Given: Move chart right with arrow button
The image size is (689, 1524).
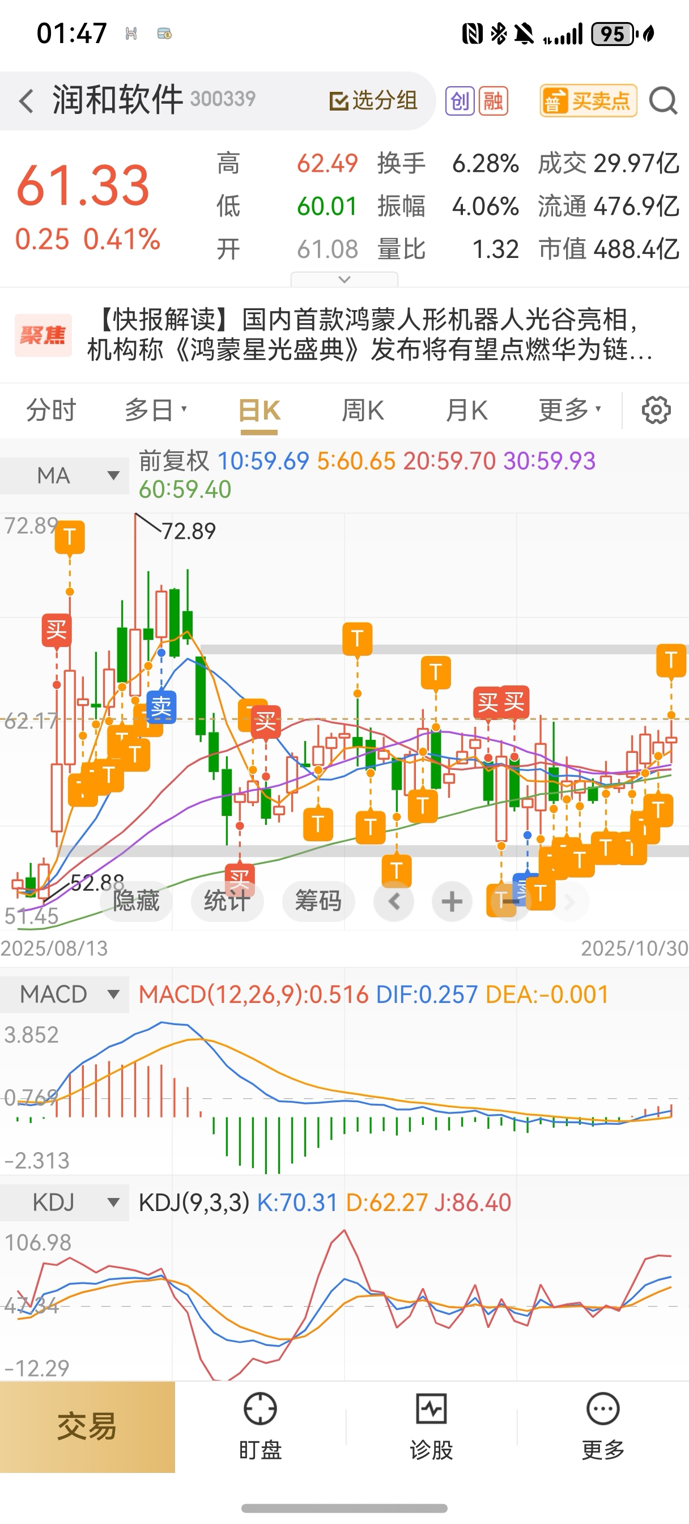Looking at the screenshot, I should pos(569,901).
